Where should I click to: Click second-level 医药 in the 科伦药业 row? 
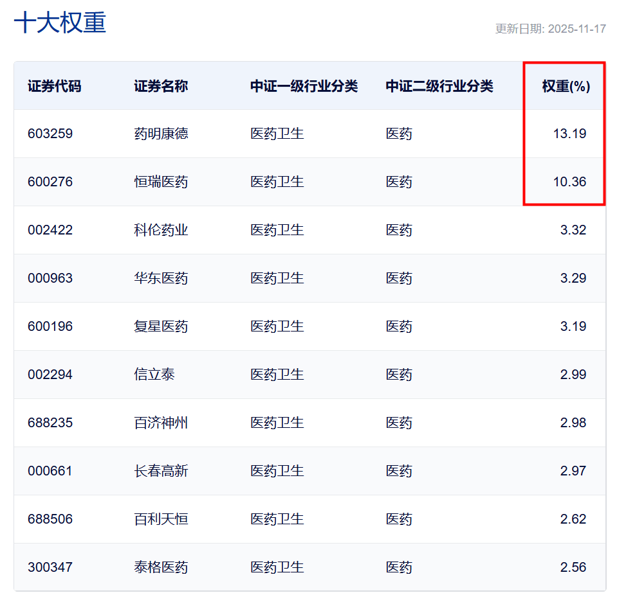[399, 230]
